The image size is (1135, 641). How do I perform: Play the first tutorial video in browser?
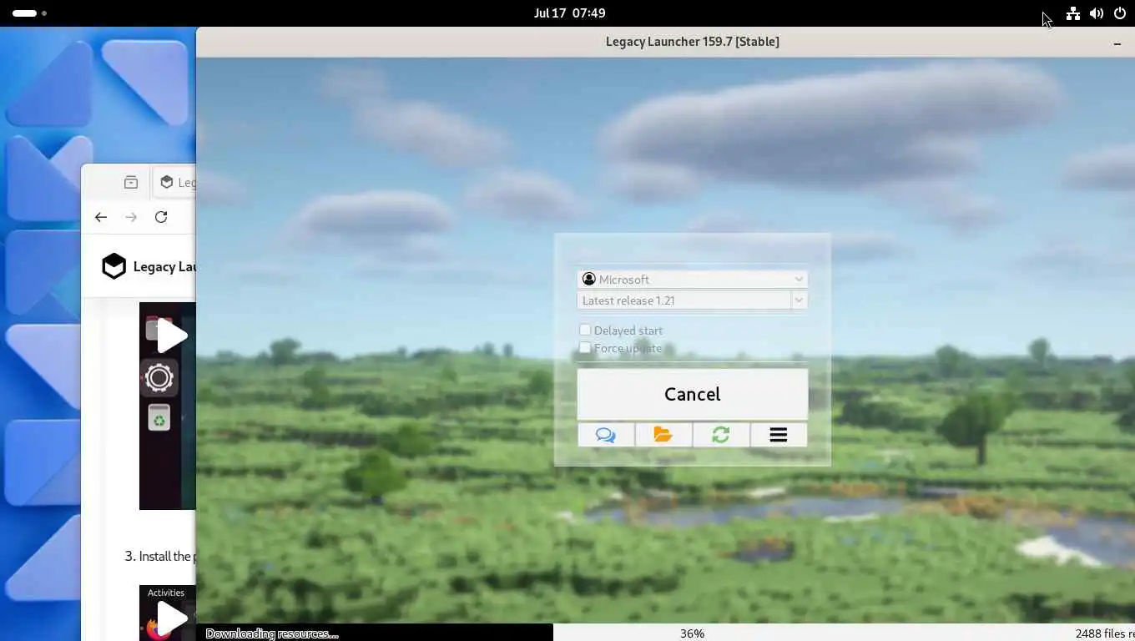172,336
